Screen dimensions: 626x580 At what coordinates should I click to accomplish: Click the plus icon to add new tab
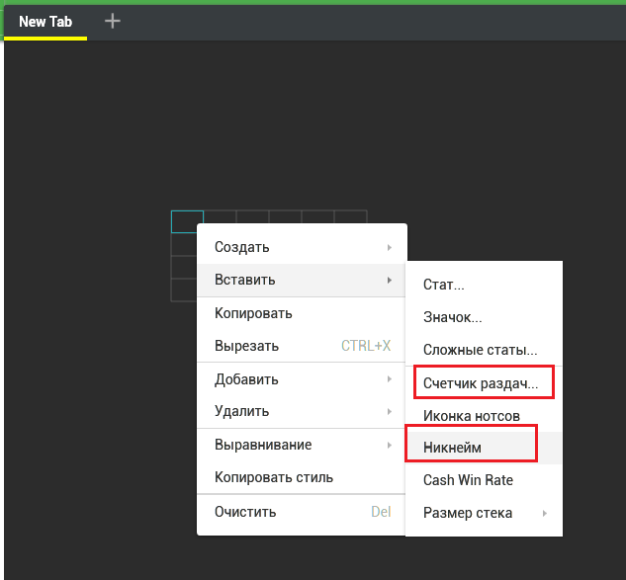[x=112, y=21]
